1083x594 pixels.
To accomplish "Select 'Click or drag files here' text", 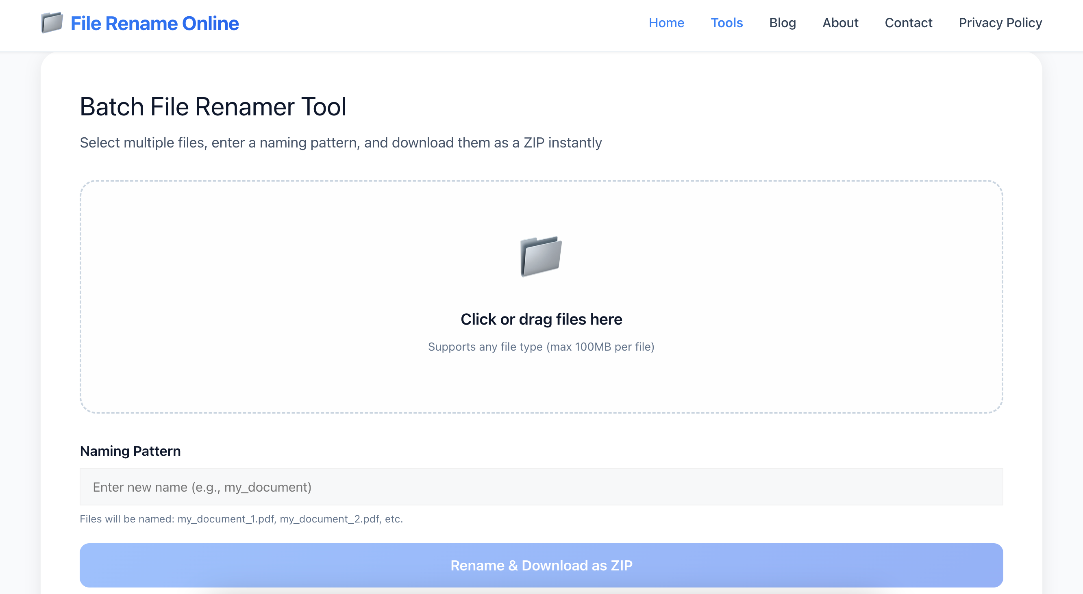I will pyautogui.click(x=541, y=319).
